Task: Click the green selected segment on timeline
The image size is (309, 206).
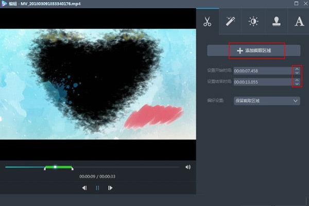Action: tap(64, 167)
